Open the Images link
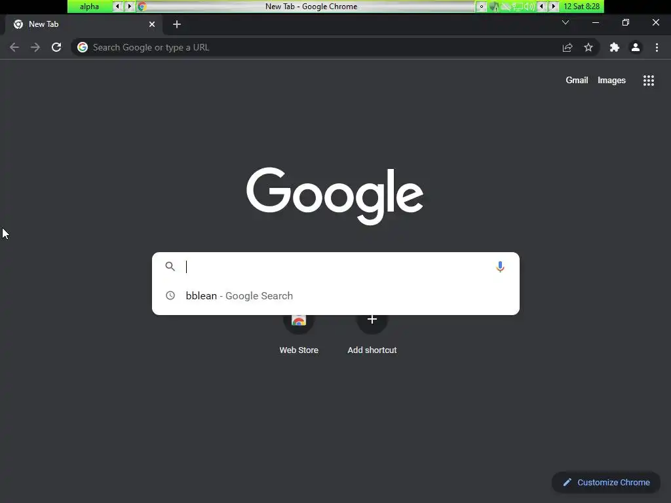671x503 pixels. (611, 81)
